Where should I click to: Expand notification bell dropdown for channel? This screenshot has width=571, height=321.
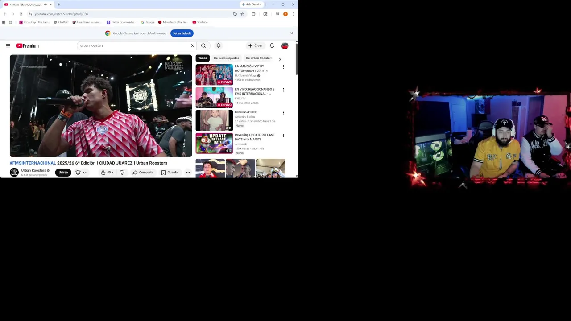85,173
